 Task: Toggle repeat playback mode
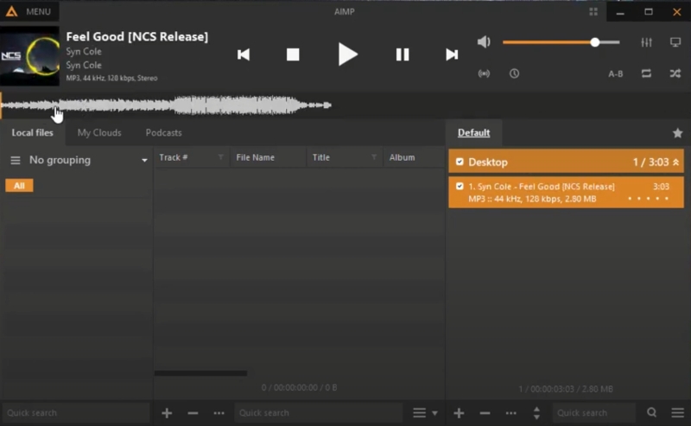(x=646, y=73)
